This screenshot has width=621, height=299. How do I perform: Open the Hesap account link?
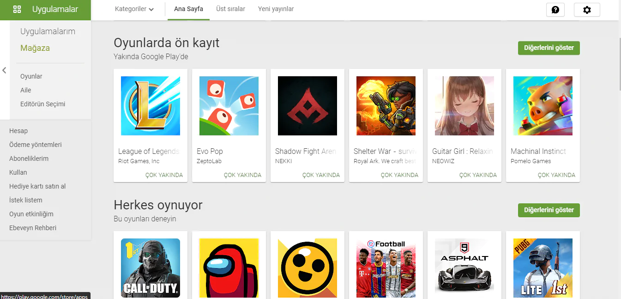click(x=18, y=131)
